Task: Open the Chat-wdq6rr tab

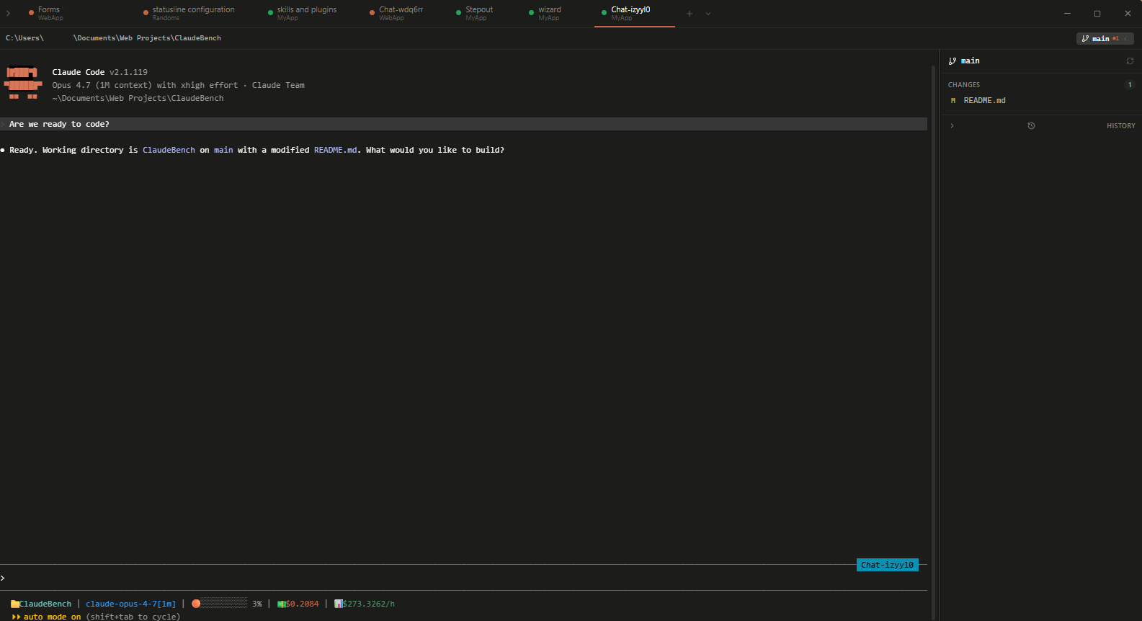Action: pos(396,13)
